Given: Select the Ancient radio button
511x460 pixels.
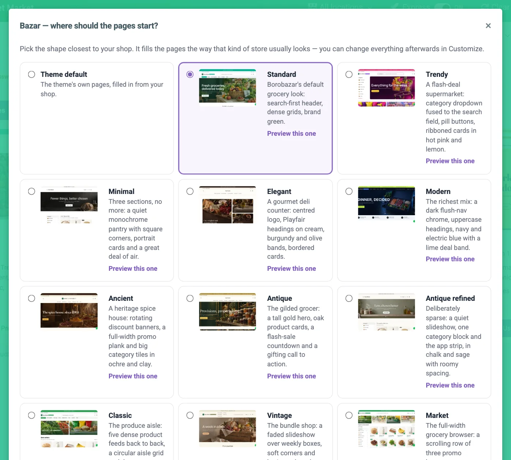Looking at the screenshot, I should point(32,298).
